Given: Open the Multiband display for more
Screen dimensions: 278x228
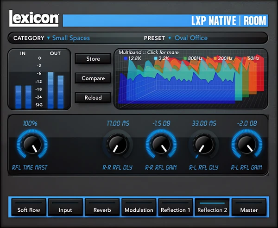Looking at the screenshot, I should (191, 79).
